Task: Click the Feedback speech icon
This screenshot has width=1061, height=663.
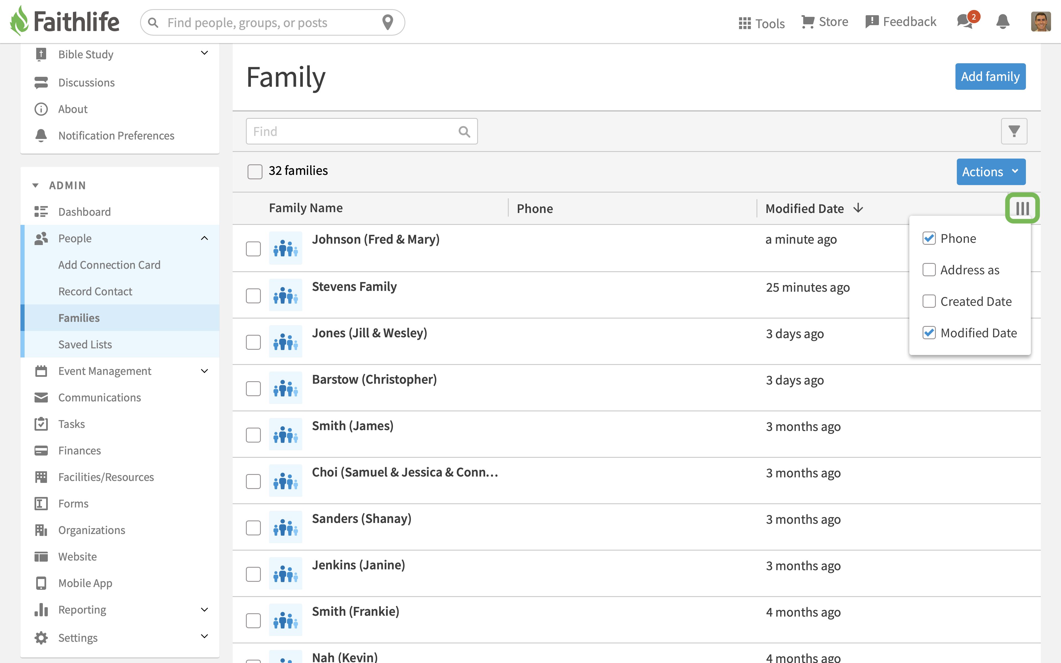Action: (x=872, y=22)
